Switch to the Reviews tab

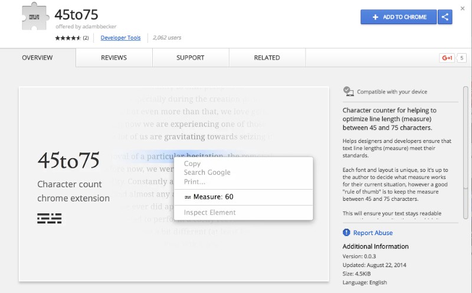click(x=114, y=57)
